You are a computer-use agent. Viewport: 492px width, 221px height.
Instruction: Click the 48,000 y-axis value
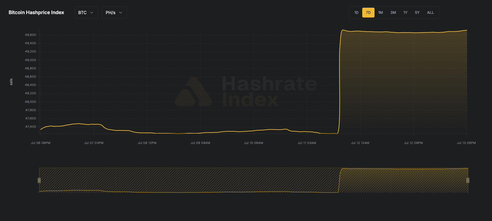(x=30, y=102)
